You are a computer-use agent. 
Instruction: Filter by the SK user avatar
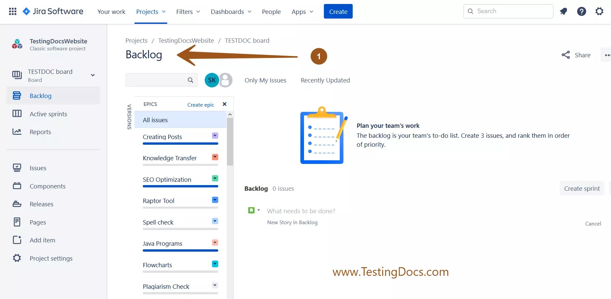pos(212,80)
